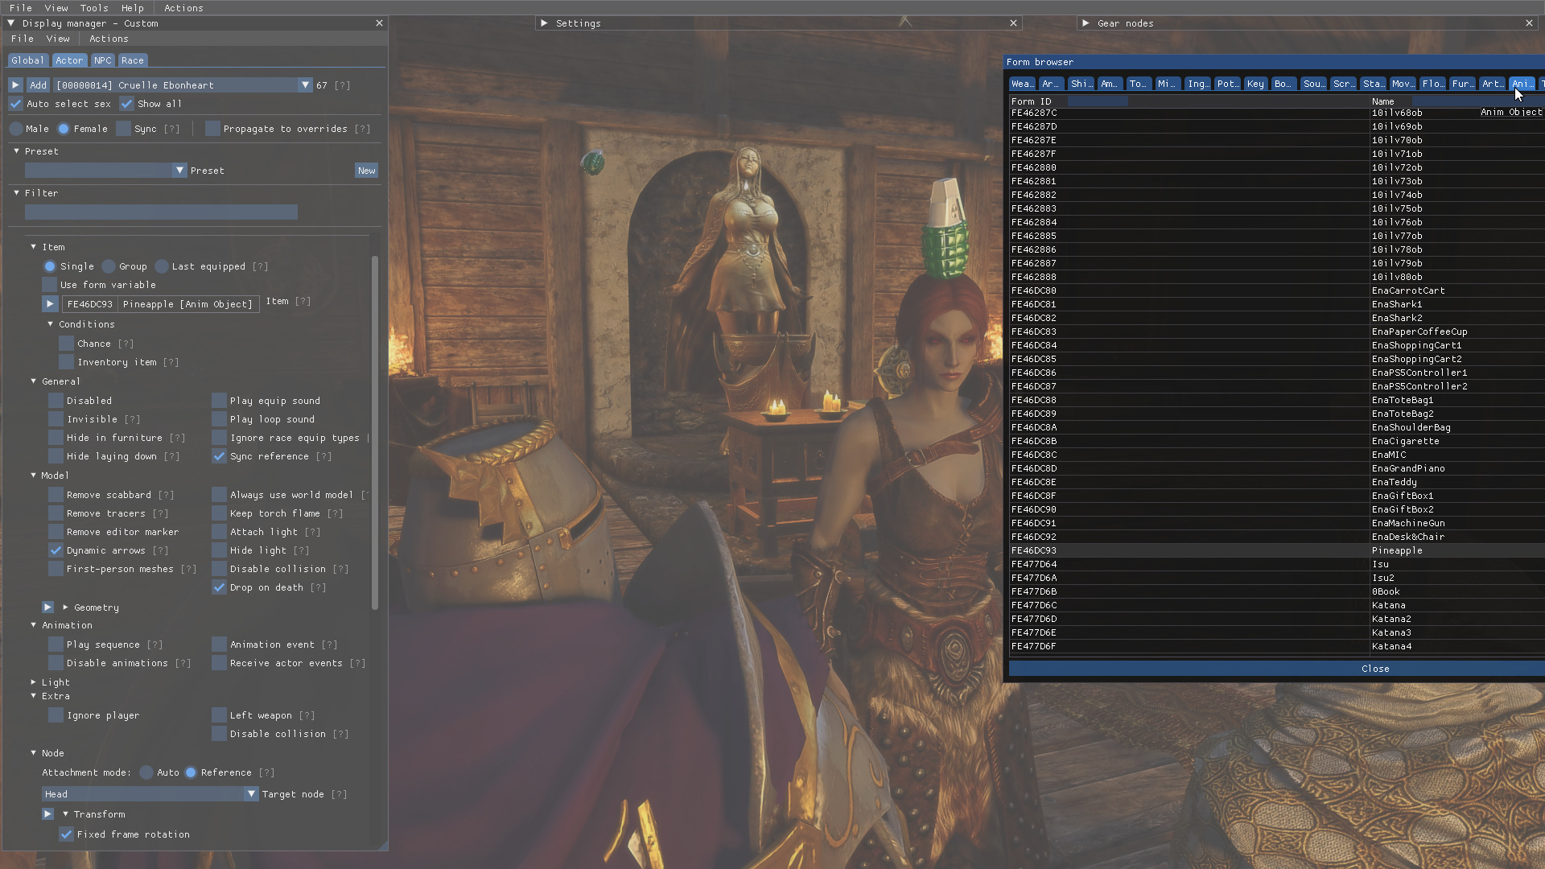The image size is (1545, 869).
Task: Switch to the NPC tab
Action: pos(102,60)
